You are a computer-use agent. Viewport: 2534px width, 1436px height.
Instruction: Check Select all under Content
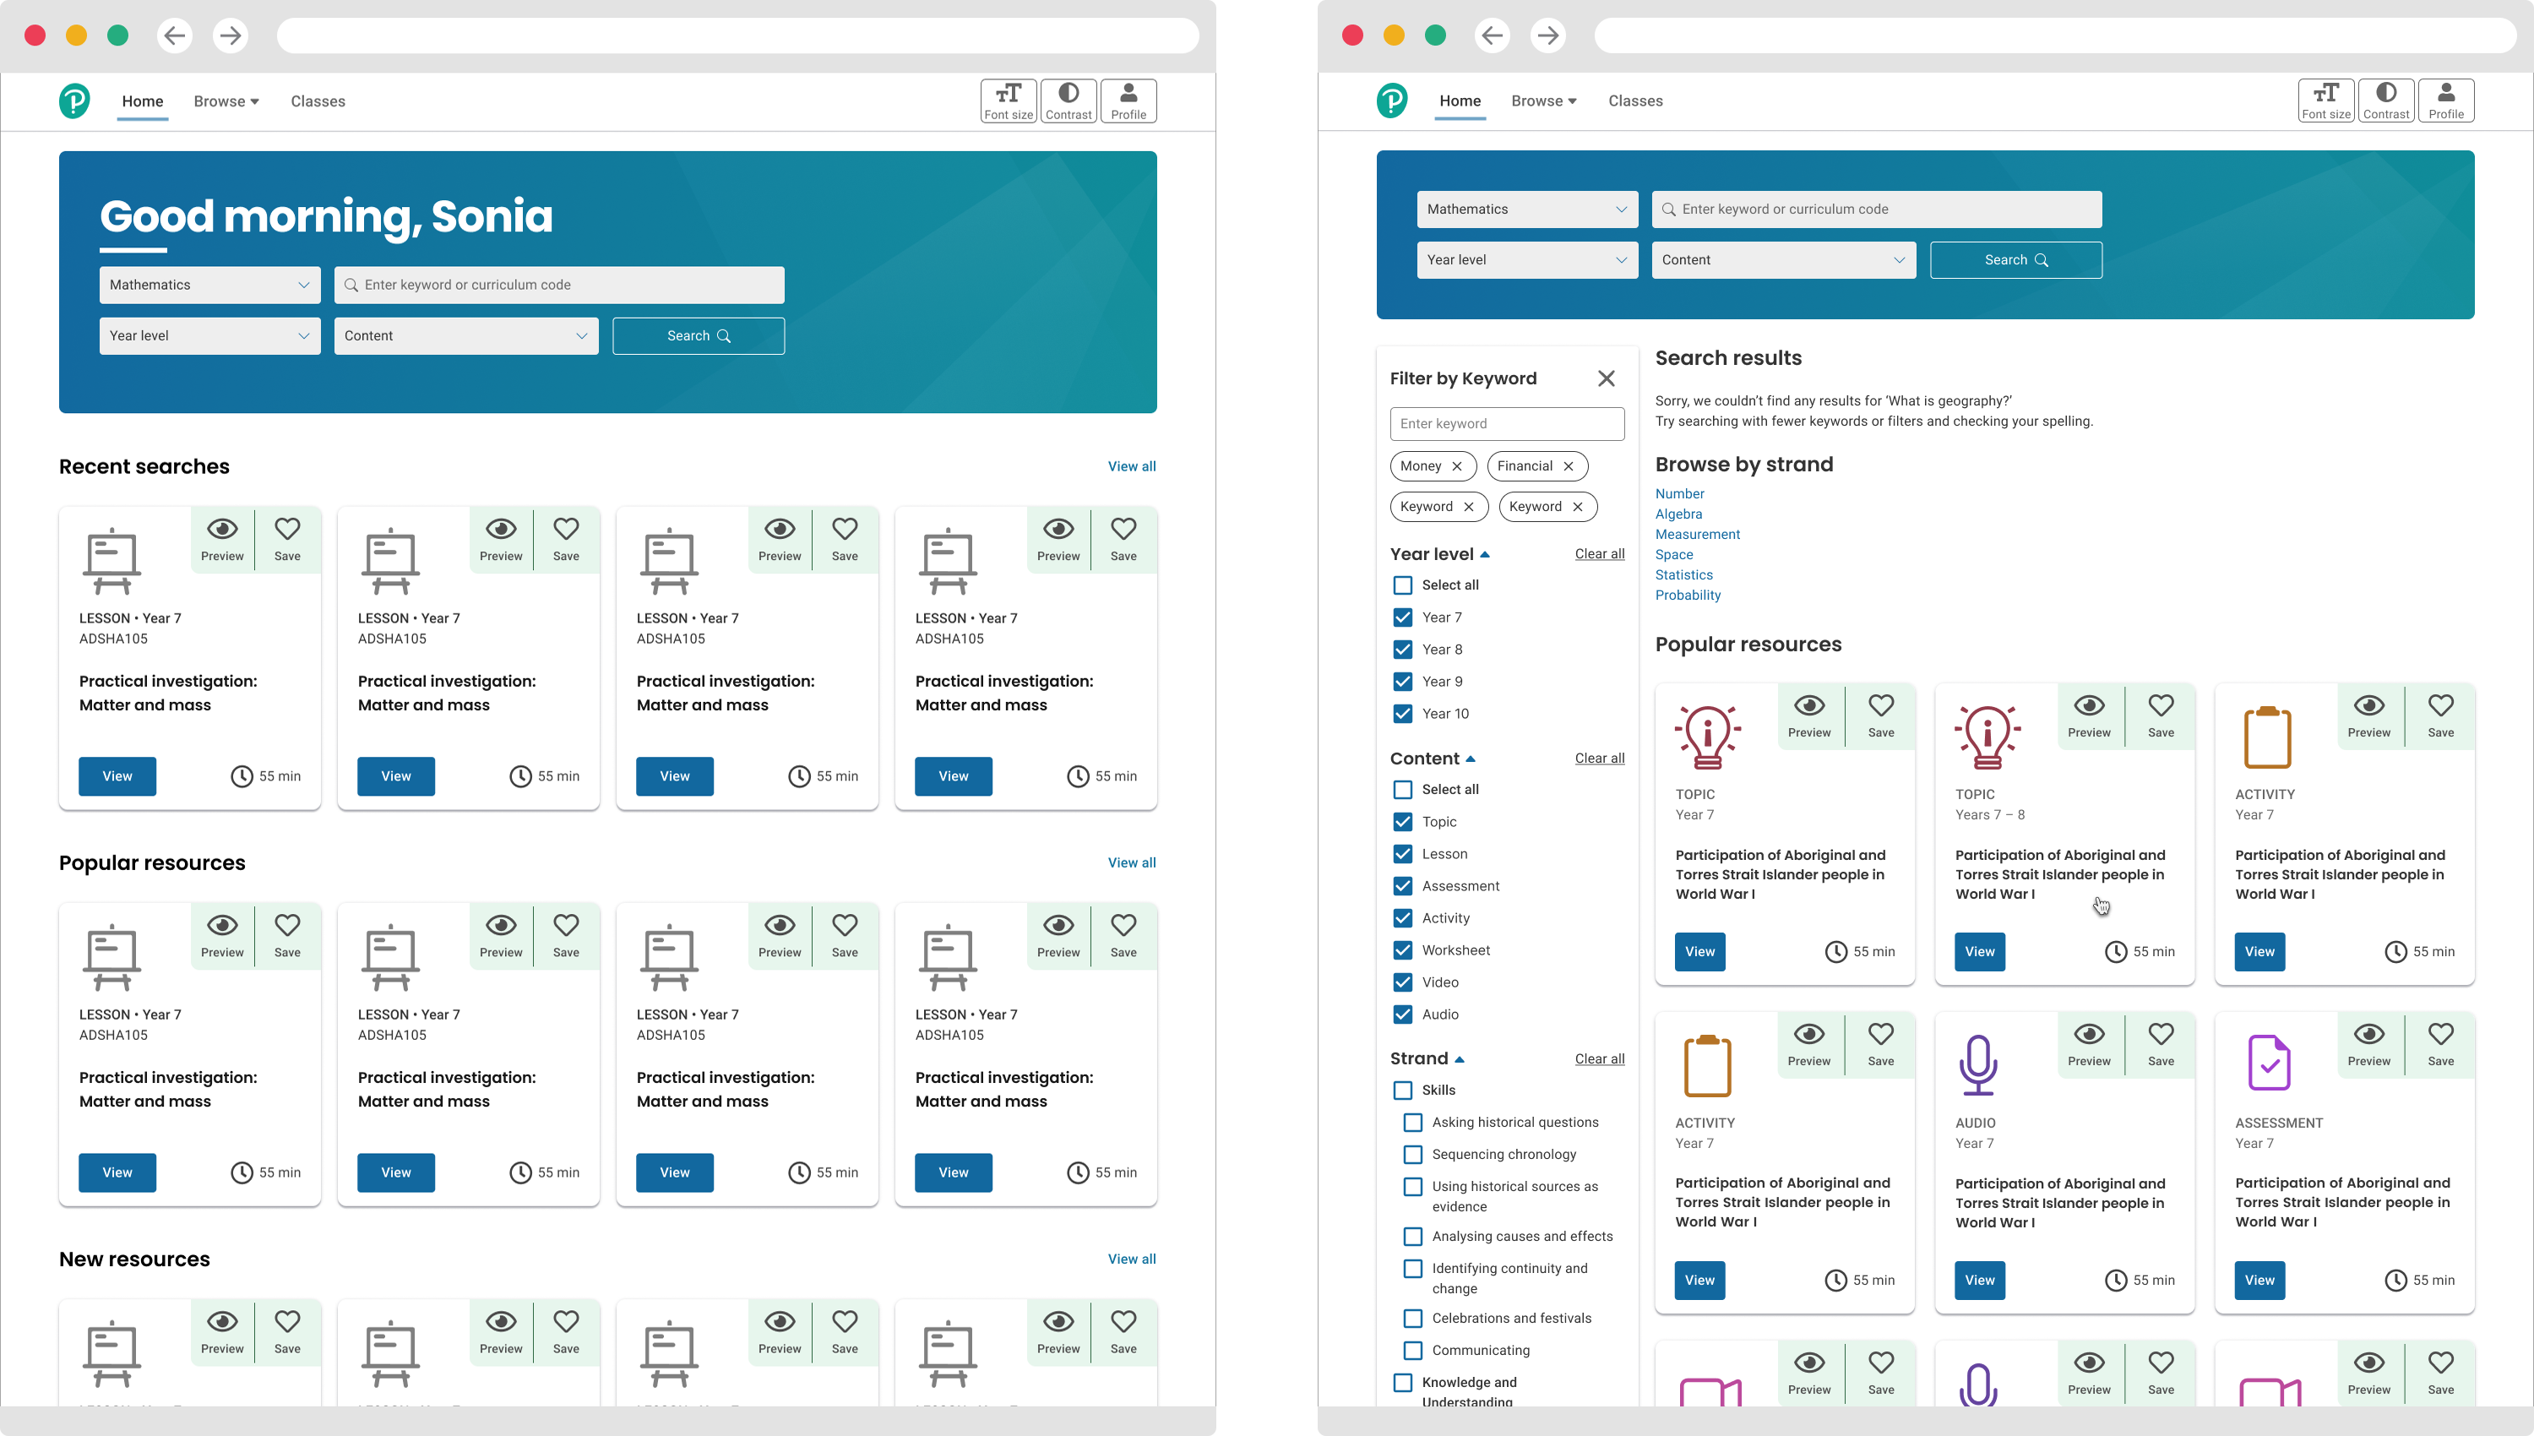pyautogui.click(x=1402, y=789)
